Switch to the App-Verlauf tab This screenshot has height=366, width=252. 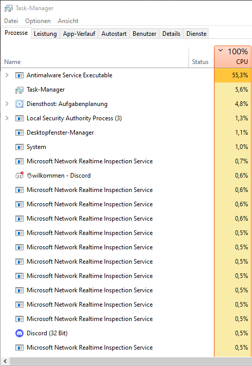click(79, 34)
